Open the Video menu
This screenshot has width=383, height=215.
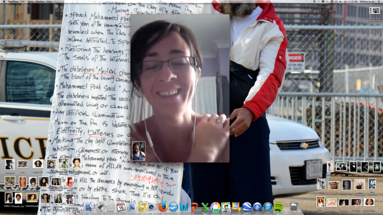pyautogui.click(x=30, y=2)
